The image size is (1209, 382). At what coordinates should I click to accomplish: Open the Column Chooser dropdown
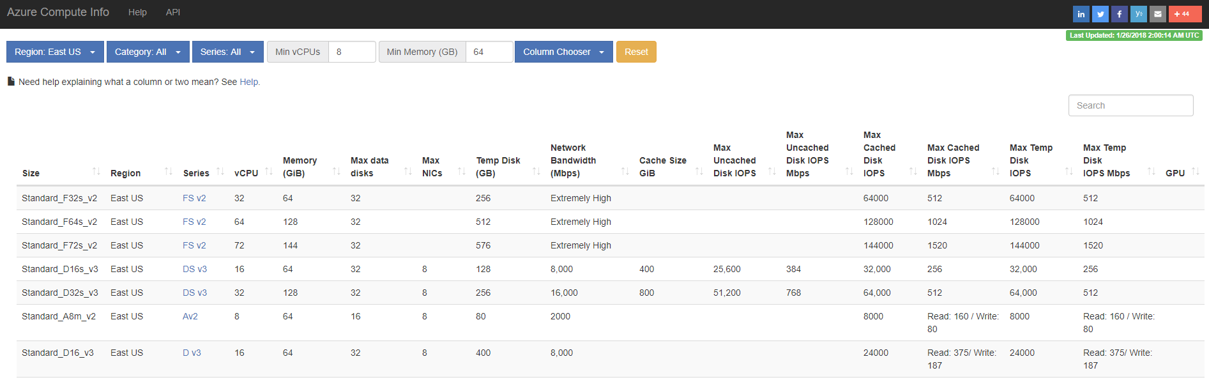click(563, 52)
